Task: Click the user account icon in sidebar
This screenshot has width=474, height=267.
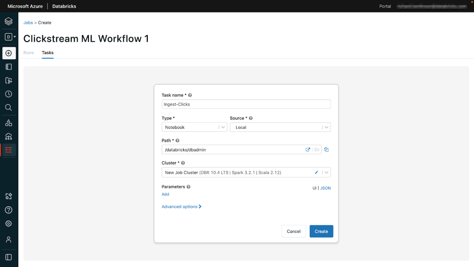Action: point(8,240)
